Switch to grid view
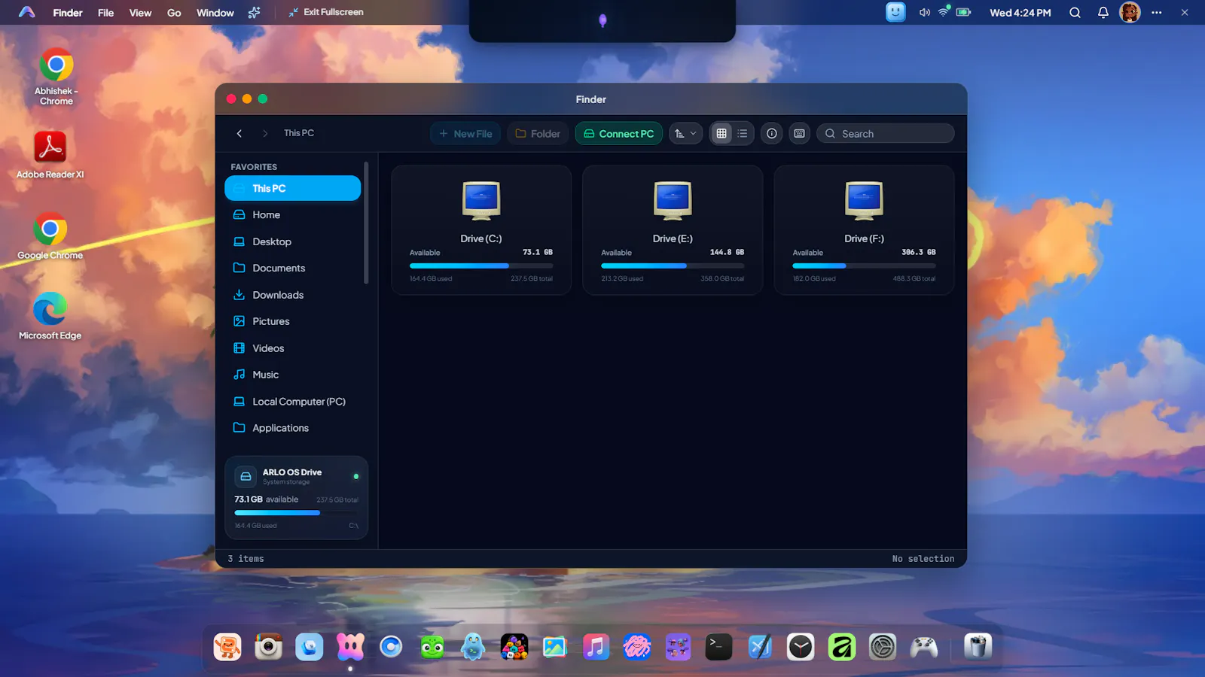Image resolution: width=1205 pixels, height=677 pixels. (721, 133)
